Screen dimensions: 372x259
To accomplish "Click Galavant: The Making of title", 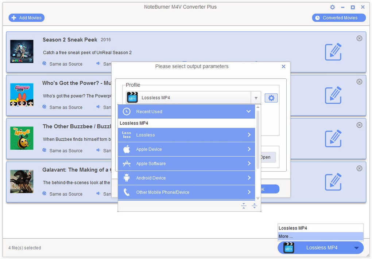I will click(x=77, y=170).
